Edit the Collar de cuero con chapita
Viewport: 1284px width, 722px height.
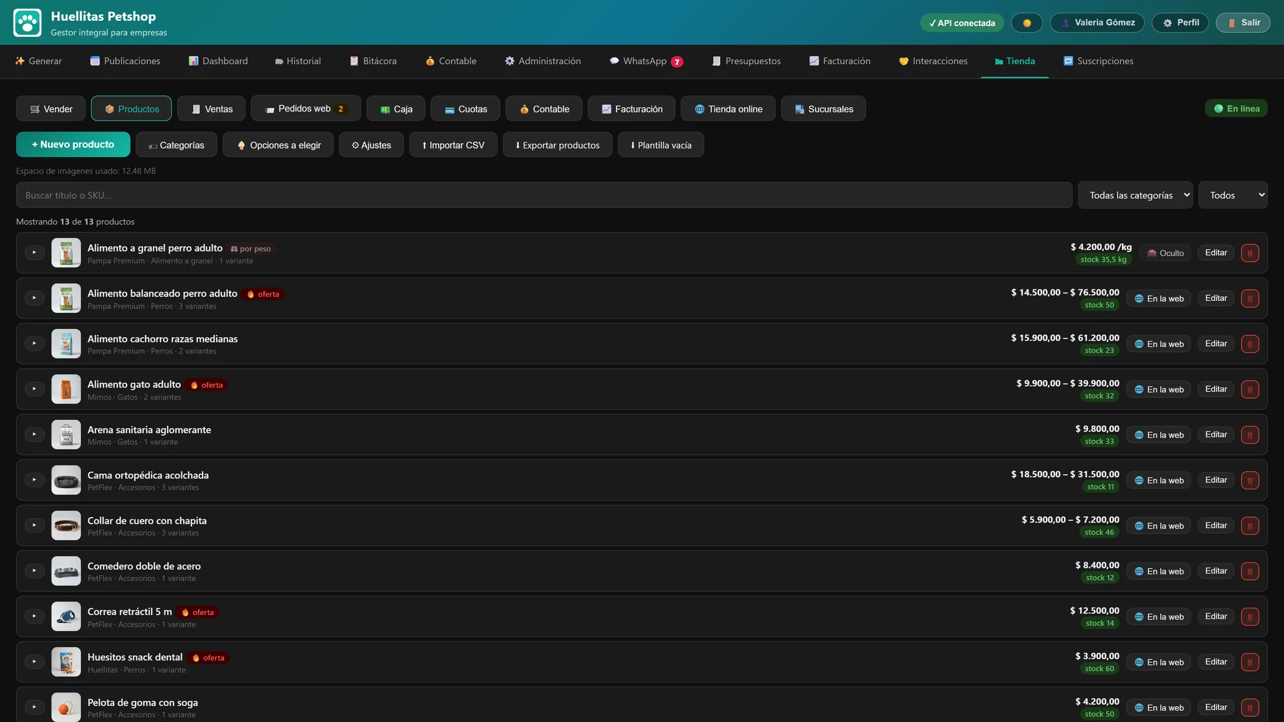click(1216, 525)
